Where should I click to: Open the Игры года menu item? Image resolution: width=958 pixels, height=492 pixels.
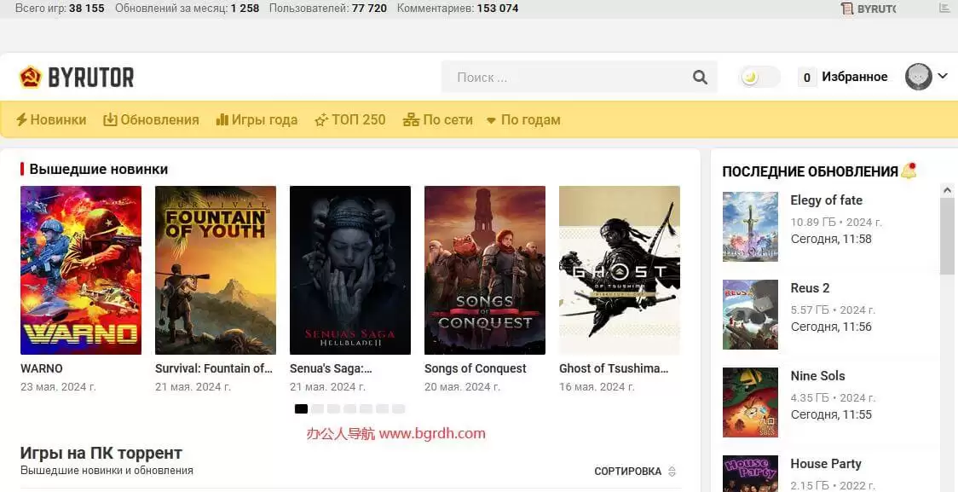(x=257, y=119)
